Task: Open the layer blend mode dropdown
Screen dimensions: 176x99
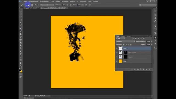Action: [x=125, y=42]
